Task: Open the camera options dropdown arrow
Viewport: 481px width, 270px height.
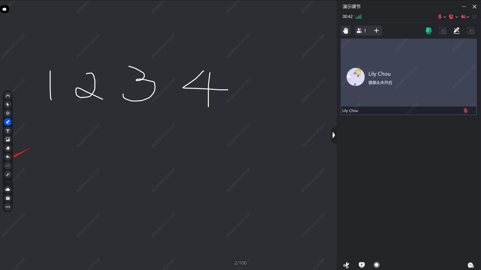Action: pyautogui.click(x=457, y=17)
